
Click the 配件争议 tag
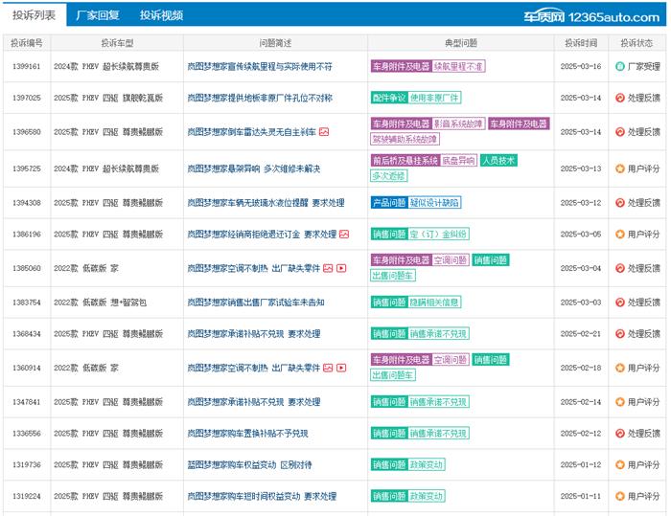click(x=389, y=98)
